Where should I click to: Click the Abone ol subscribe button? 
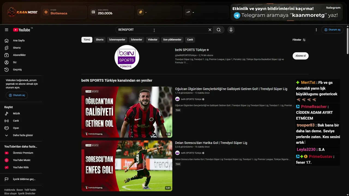click(300, 56)
